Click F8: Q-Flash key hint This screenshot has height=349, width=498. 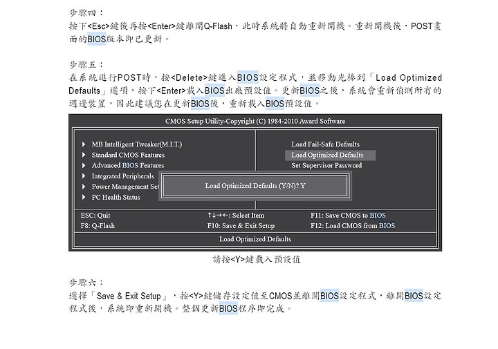[x=98, y=225]
